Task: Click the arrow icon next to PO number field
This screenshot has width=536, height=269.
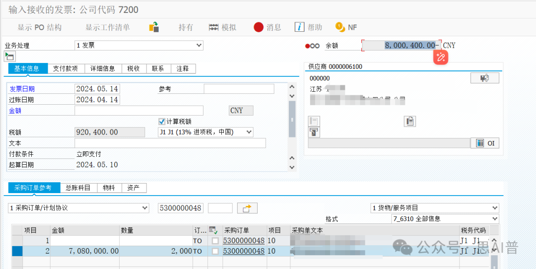Action: (x=247, y=208)
